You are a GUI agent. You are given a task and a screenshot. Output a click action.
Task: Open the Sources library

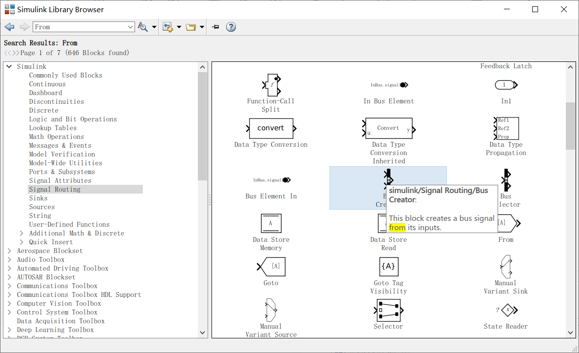coord(42,207)
